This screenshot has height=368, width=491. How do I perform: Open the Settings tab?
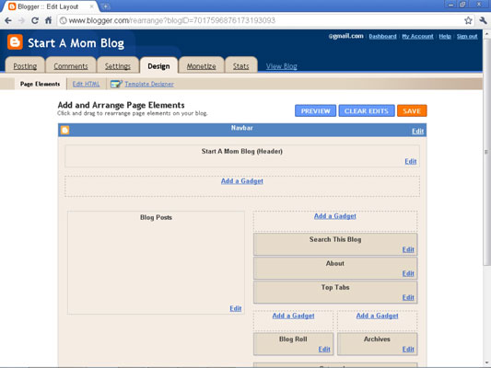pyautogui.click(x=118, y=66)
